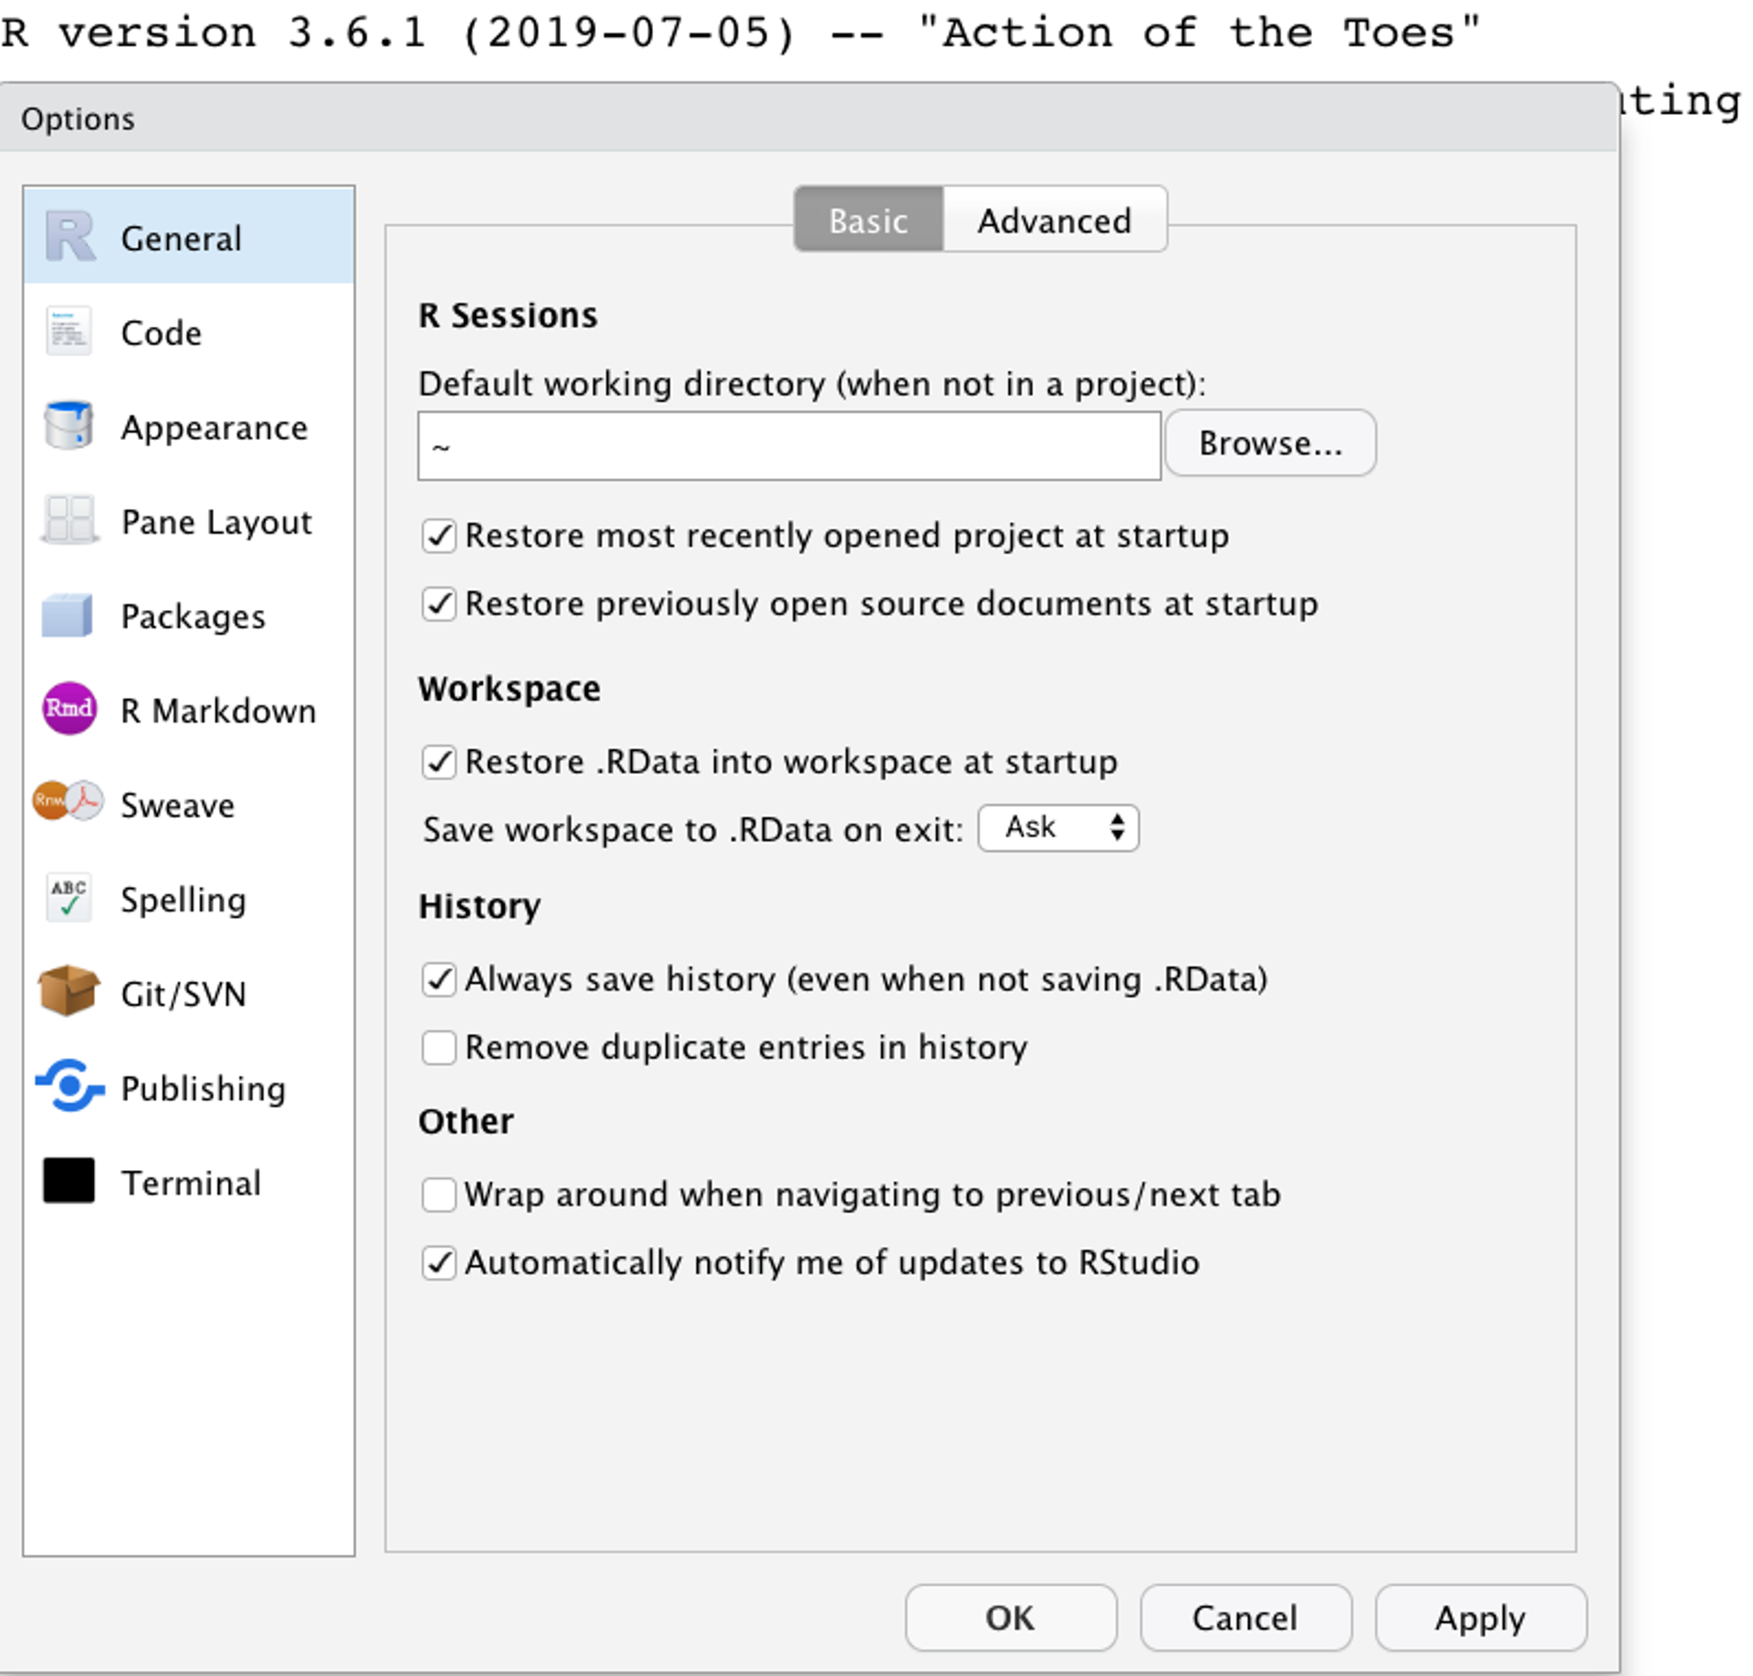Screen dimensions: 1753x1676
Task: Open the Terminal black square icon
Action: point(68,1180)
